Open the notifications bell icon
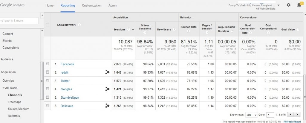 (x=299, y=5)
